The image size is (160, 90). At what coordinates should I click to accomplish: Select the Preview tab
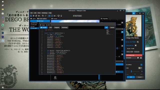click(x=54, y=19)
